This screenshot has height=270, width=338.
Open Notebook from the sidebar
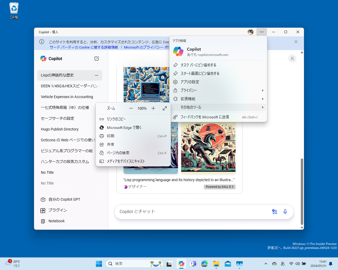[x=56, y=221]
